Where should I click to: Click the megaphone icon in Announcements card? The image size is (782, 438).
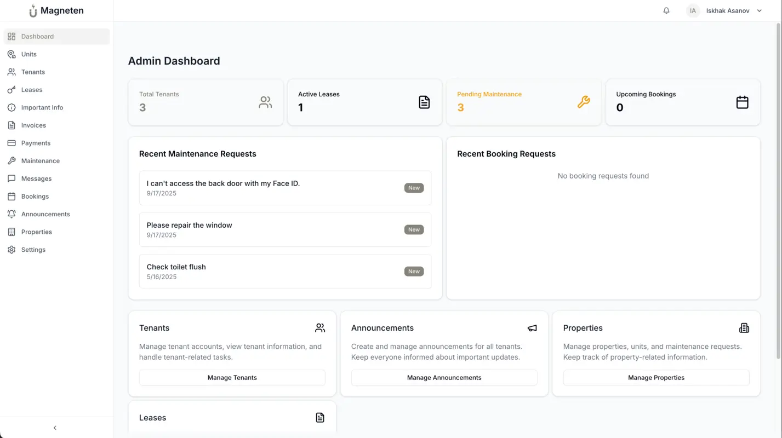[x=532, y=328]
